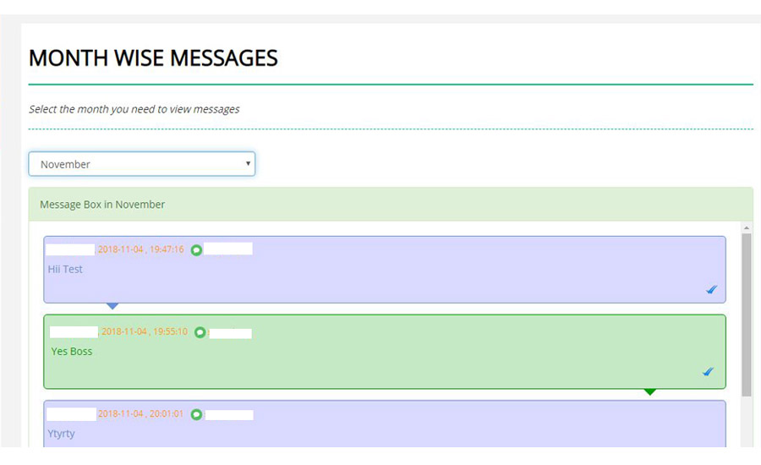Click the "Message Box in November" panel header

[x=102, y=205]
